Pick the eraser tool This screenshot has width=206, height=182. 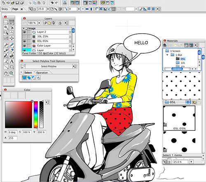click(12, 50)
